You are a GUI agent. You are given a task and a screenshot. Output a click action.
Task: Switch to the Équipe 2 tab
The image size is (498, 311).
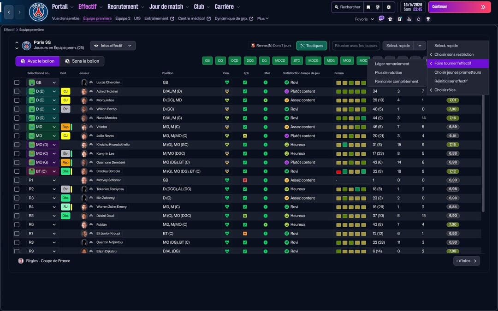pos(123,19)
